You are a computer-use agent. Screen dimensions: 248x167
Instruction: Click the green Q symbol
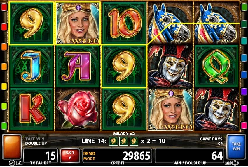[x=216, y=66]
